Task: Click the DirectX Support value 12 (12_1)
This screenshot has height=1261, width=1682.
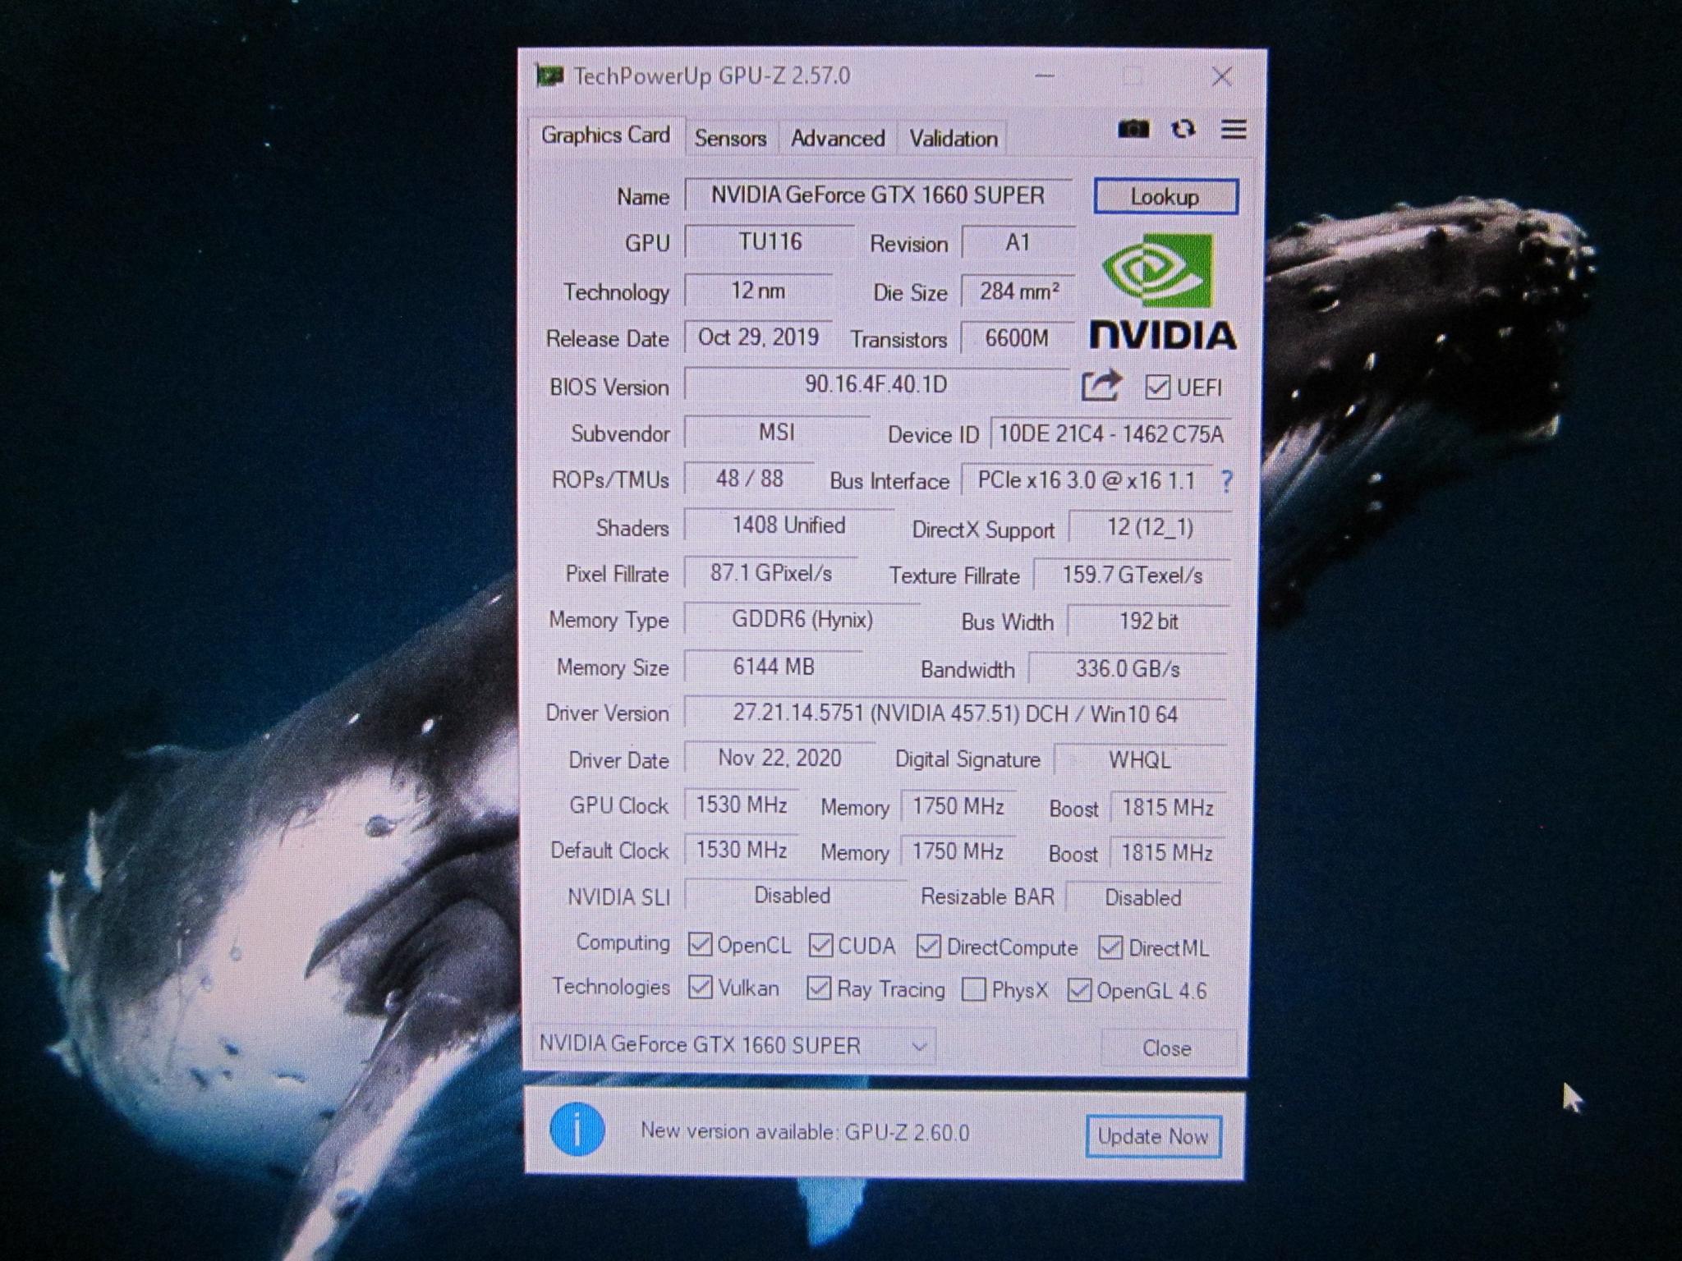Action: pos(1150,527)
